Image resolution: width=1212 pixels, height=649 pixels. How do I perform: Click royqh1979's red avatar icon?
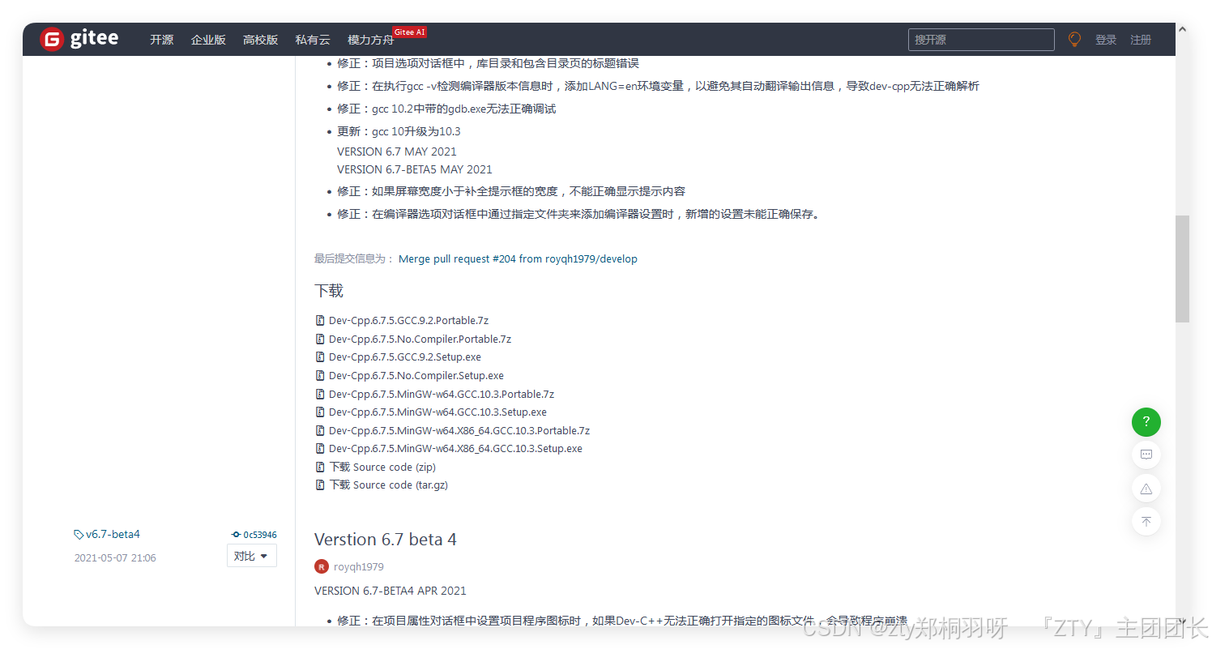(x=322, y=566)
